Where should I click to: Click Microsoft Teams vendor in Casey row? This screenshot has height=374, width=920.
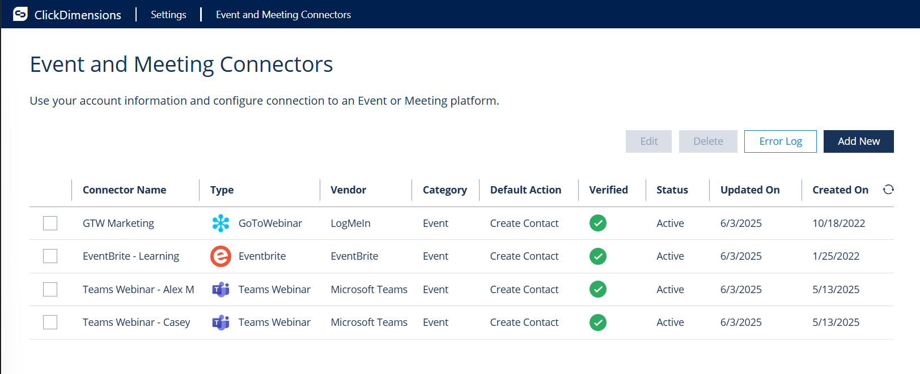(369, 323)
